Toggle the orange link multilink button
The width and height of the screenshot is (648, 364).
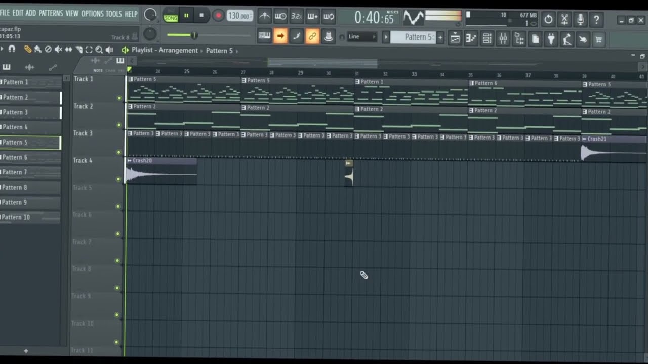tap(312, 36)
